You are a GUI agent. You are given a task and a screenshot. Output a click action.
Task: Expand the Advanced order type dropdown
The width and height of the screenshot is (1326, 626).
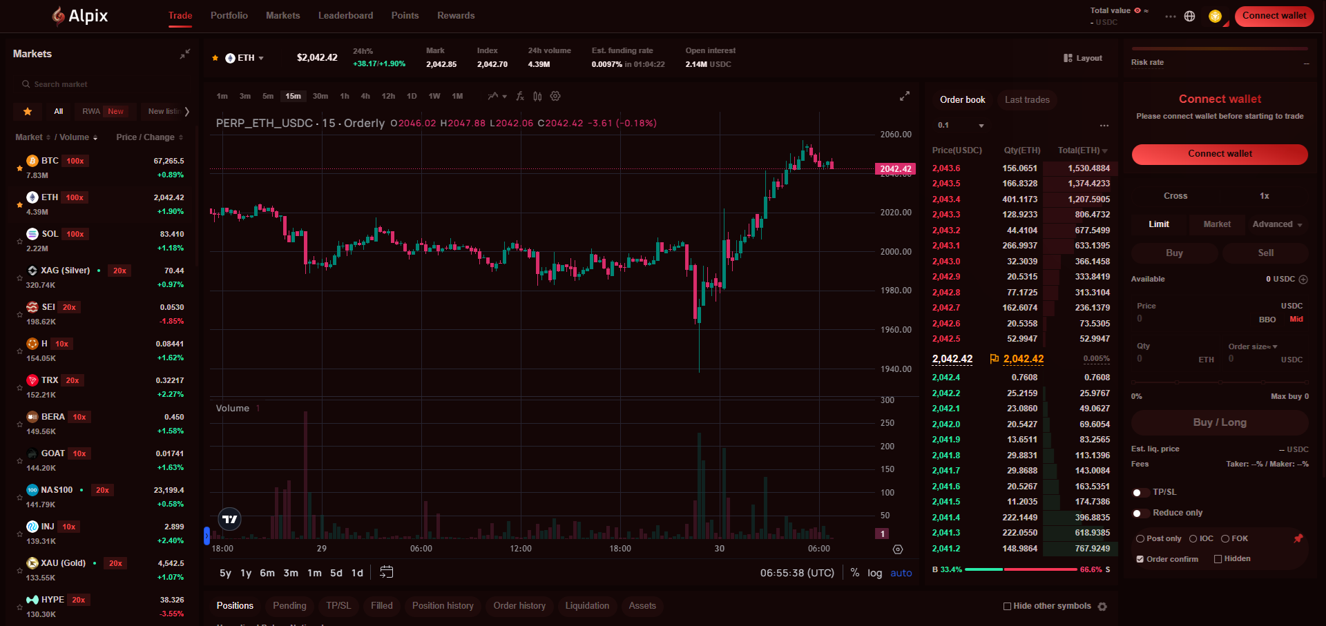1276,224
